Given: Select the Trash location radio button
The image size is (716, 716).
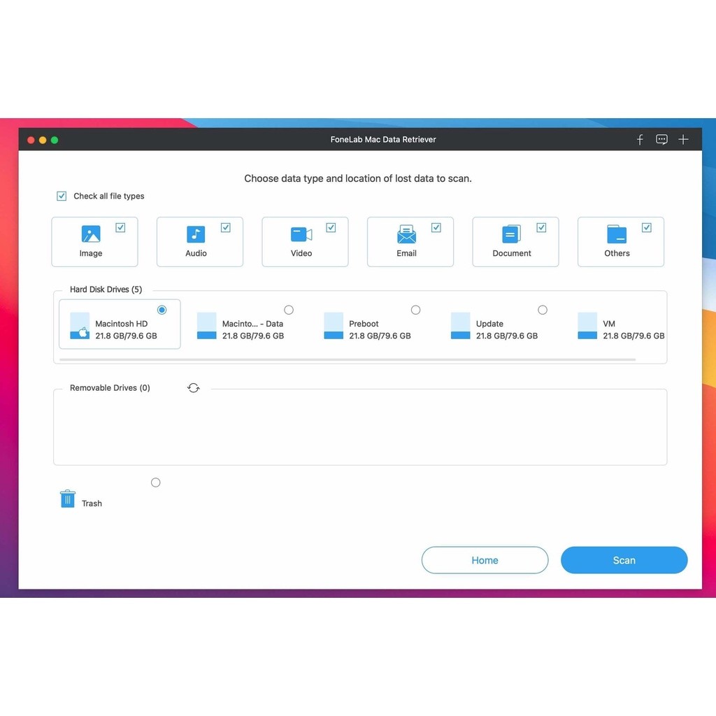Looking at the screenshot, I should (155, 482).
